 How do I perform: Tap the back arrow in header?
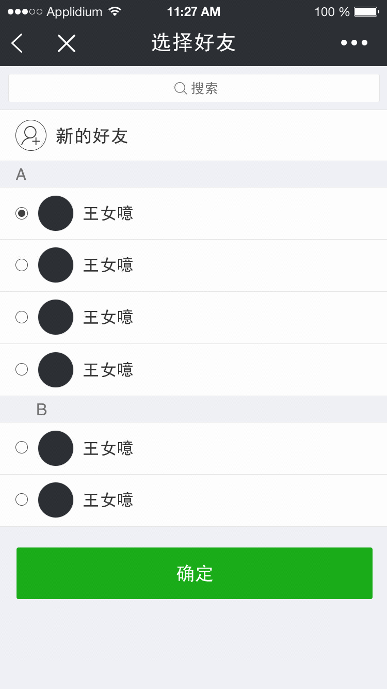17,43
